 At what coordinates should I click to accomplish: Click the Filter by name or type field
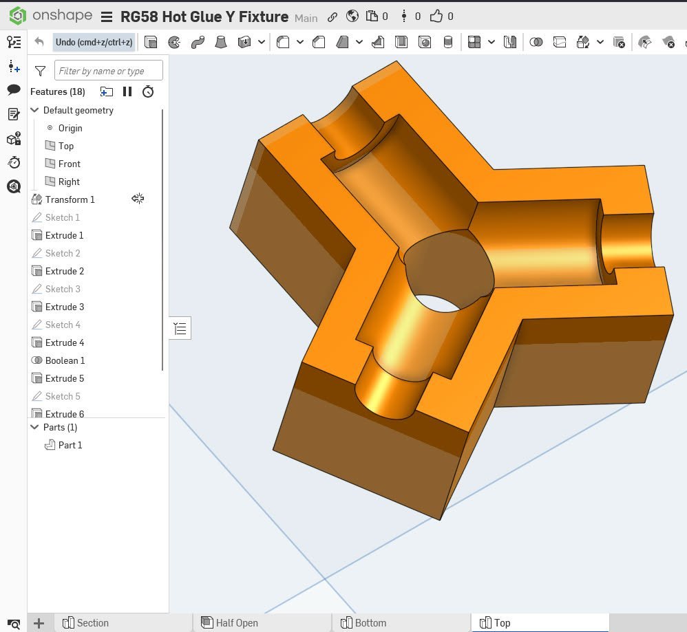109,71
